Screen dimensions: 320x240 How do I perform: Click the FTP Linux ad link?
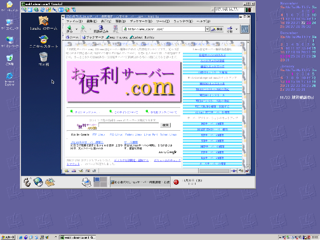coord(98,135)
